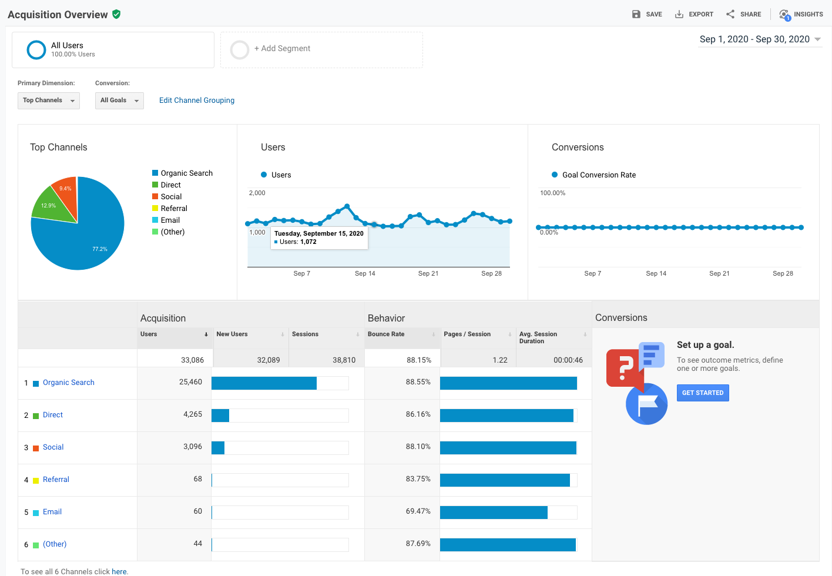Click the Save button label
The height and width of the screenshot is (576, 832).
654,14
